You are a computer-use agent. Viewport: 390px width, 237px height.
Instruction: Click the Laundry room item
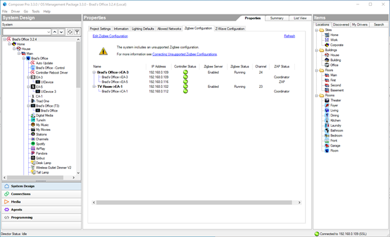pyautogui.click(x=336, y=125)
